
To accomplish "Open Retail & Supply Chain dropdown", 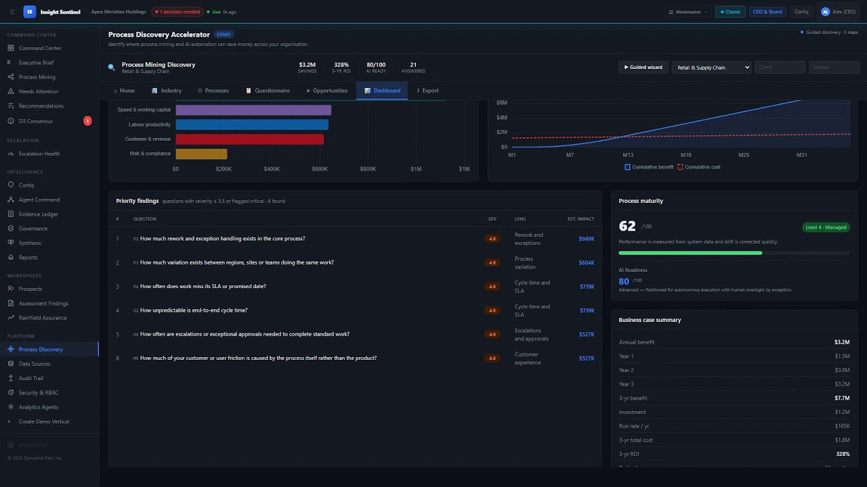I will click(x=711, y=68).
